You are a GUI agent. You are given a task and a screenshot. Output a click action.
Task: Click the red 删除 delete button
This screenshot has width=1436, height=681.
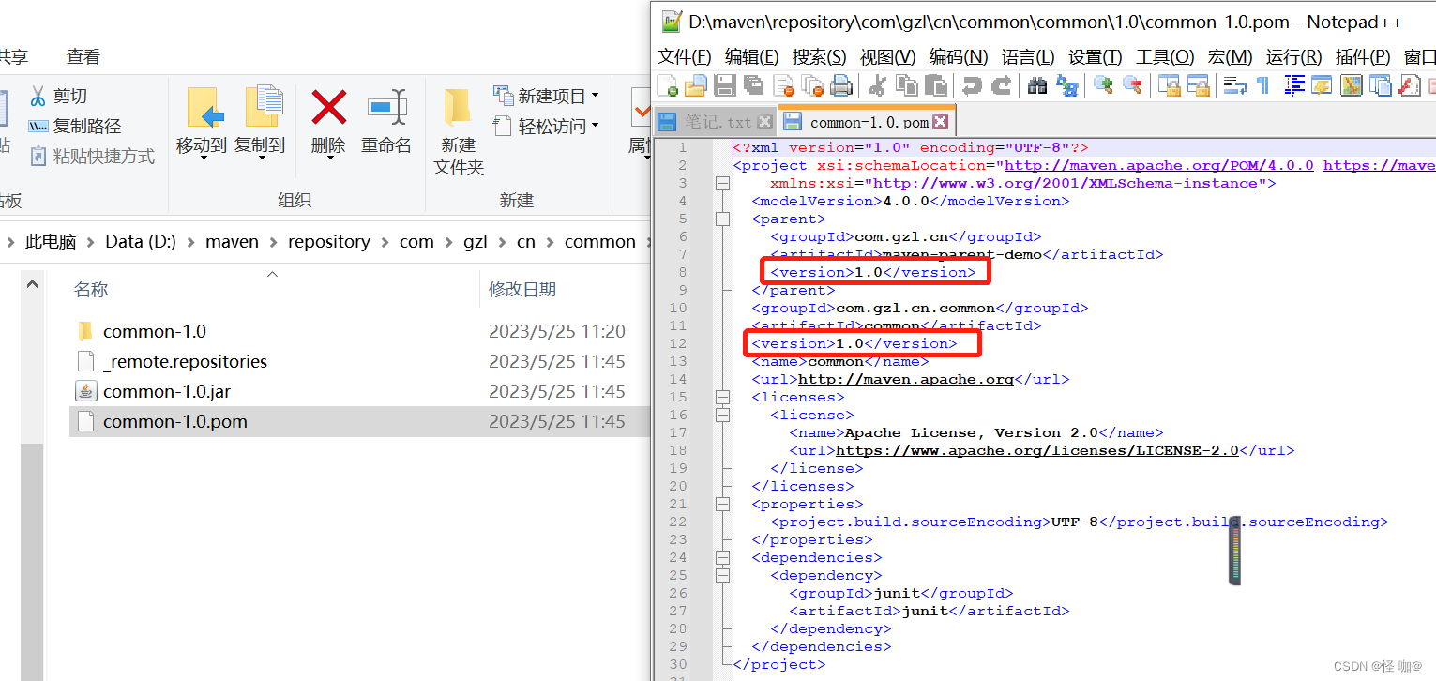click(x=328, y=122)
